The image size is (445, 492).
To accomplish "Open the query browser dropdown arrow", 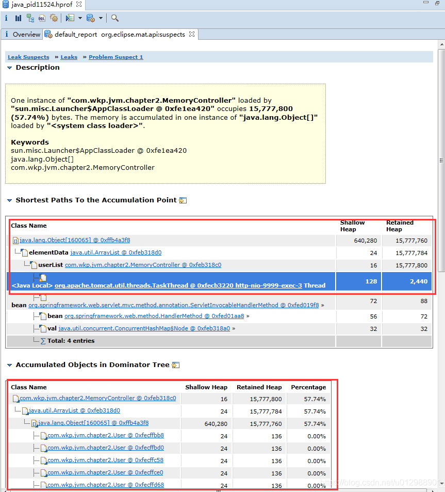I will tap(80, 18).
